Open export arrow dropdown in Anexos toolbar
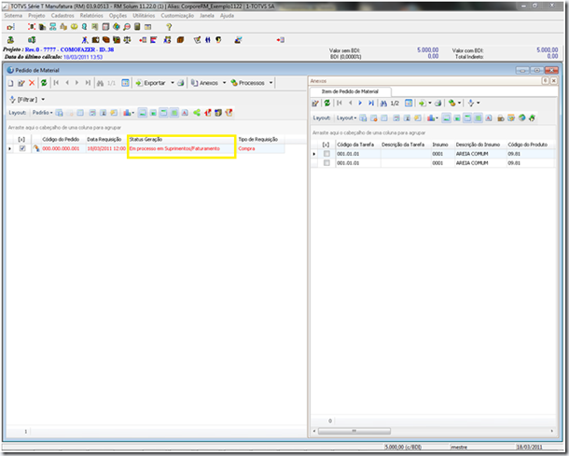 430,103
